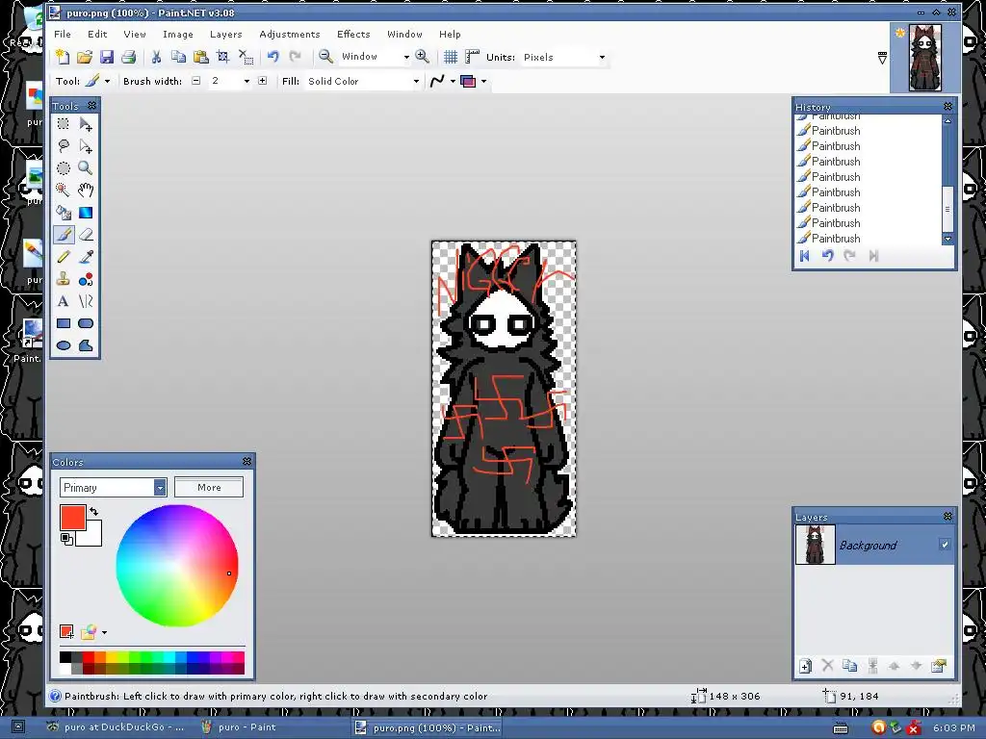Select the Paint Bucket tool
The height and width of the screenshot is (739, 986).
64,213
